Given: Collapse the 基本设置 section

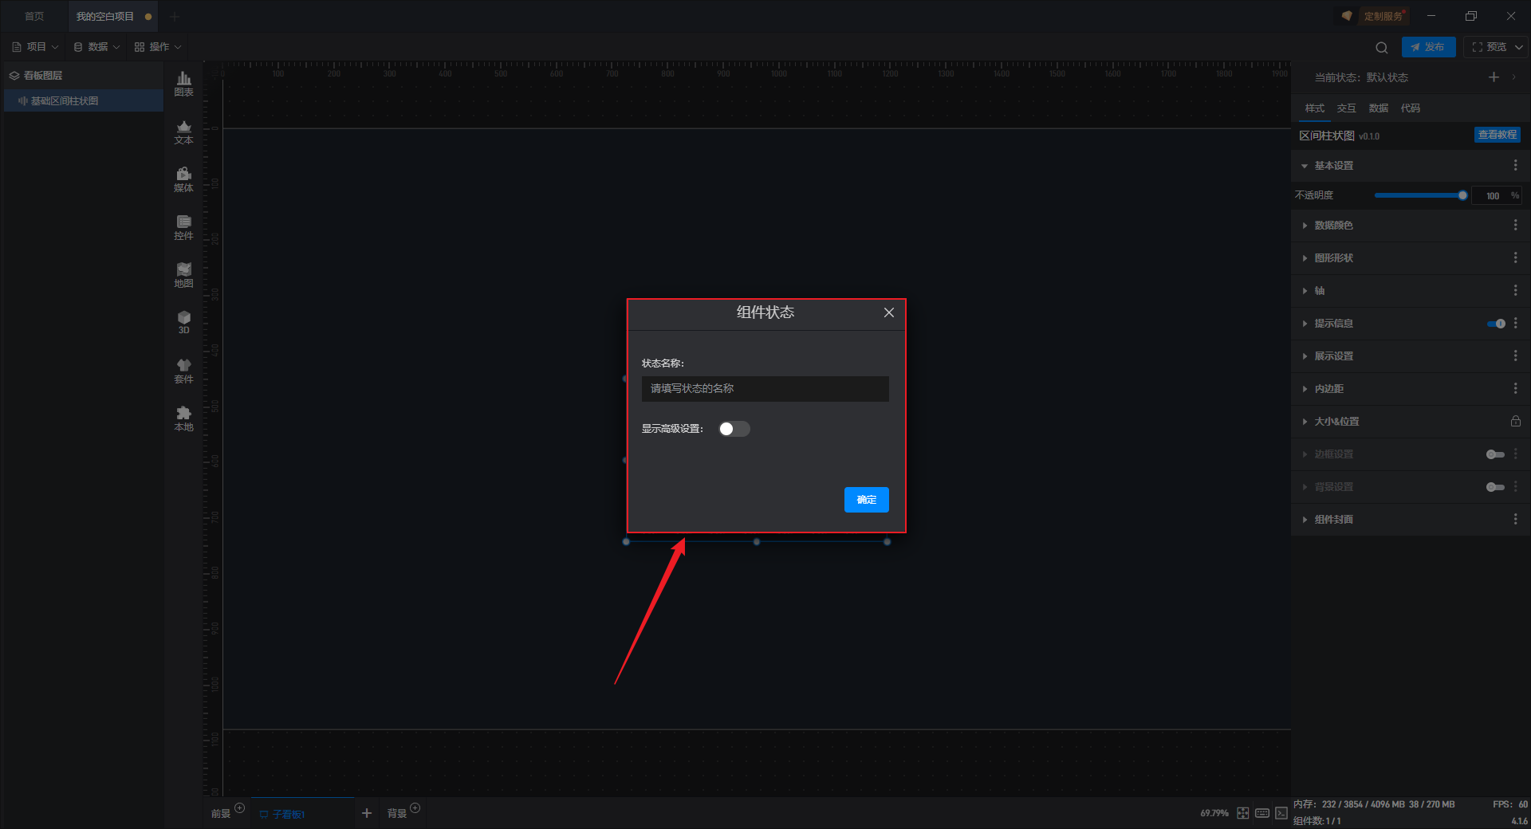Looking at the screenshot, I should [x=1305, y=166].
